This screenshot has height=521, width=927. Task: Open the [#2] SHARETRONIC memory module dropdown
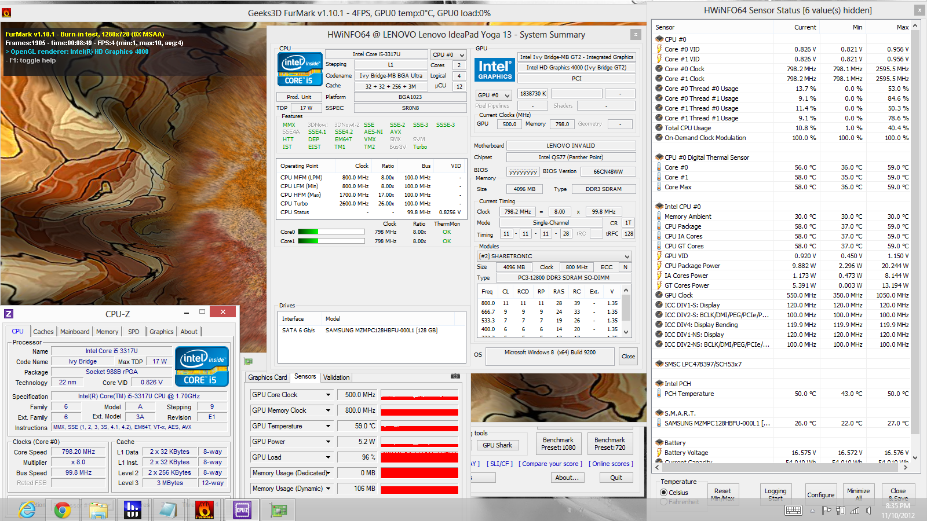point(554,256)
